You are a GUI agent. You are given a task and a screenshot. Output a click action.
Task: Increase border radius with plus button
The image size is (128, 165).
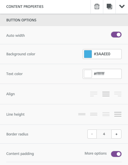pyautogui.click(x=116, y=134)
